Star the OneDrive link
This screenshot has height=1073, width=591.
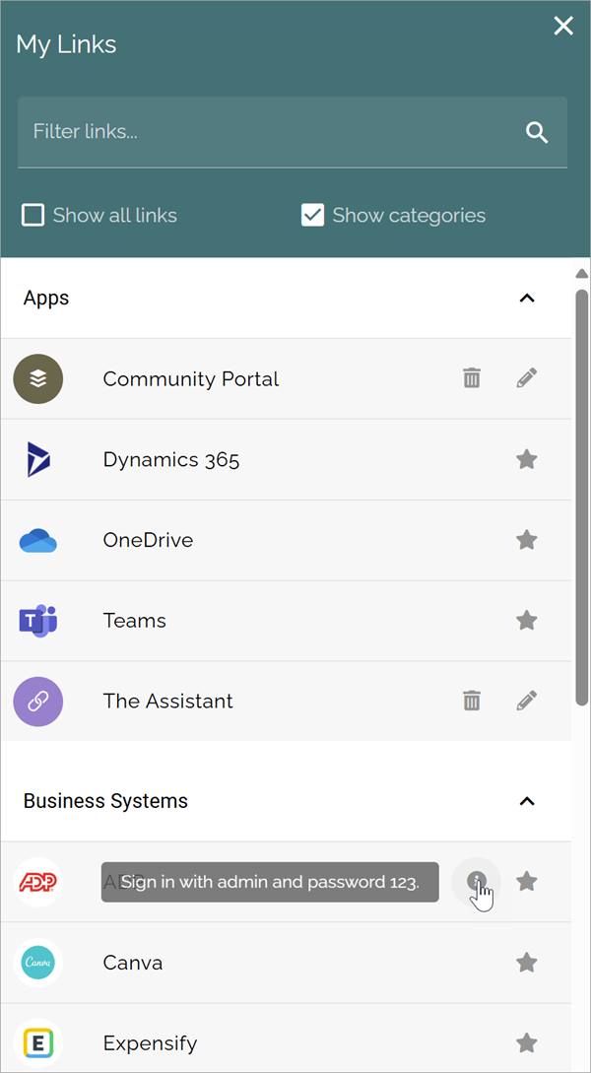(x=526, y=540)
